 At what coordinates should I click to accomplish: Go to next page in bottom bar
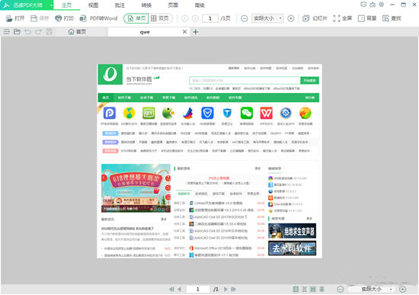(x=225, y=289)
